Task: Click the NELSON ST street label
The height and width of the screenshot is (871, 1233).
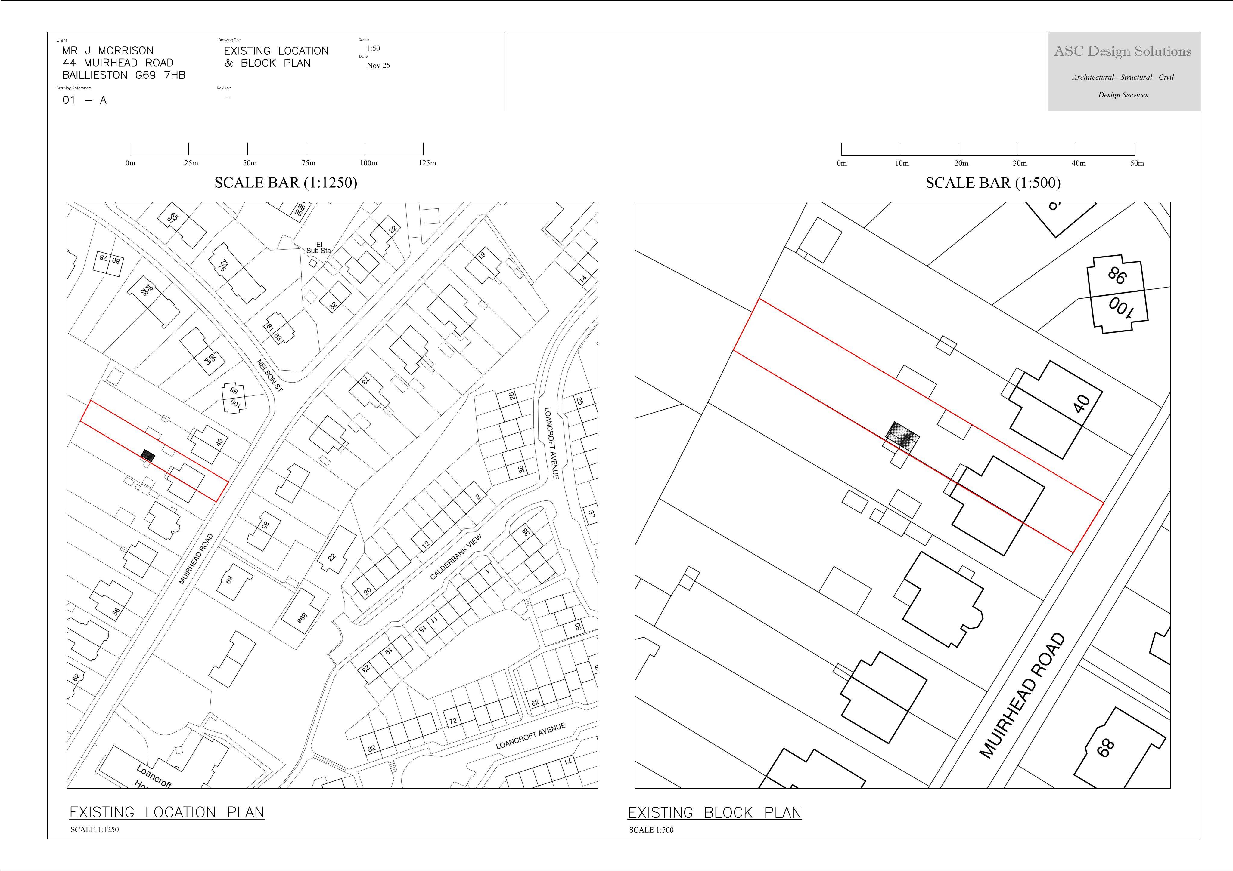Action: [x=270, y=376]
